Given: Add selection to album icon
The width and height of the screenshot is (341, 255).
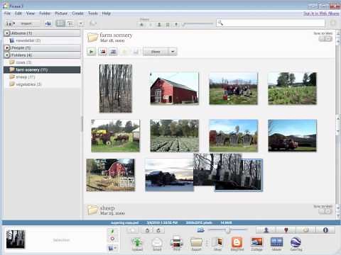Looking at the screenshot, I should [112, 248].
